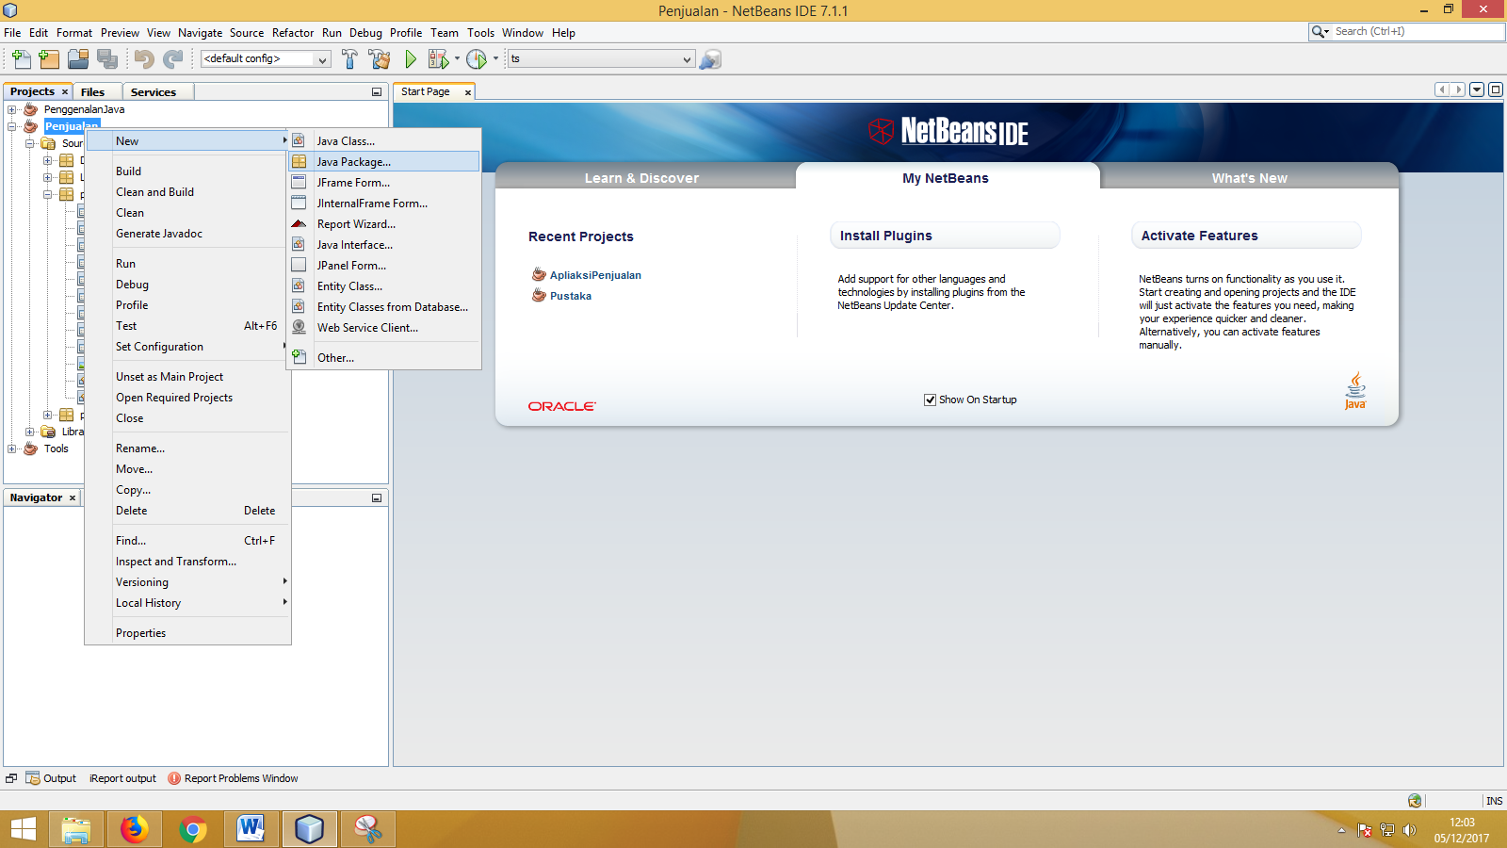Open Microsoft Word from the taskbar
1507x848 pixels.
click(x=251, y=829)
